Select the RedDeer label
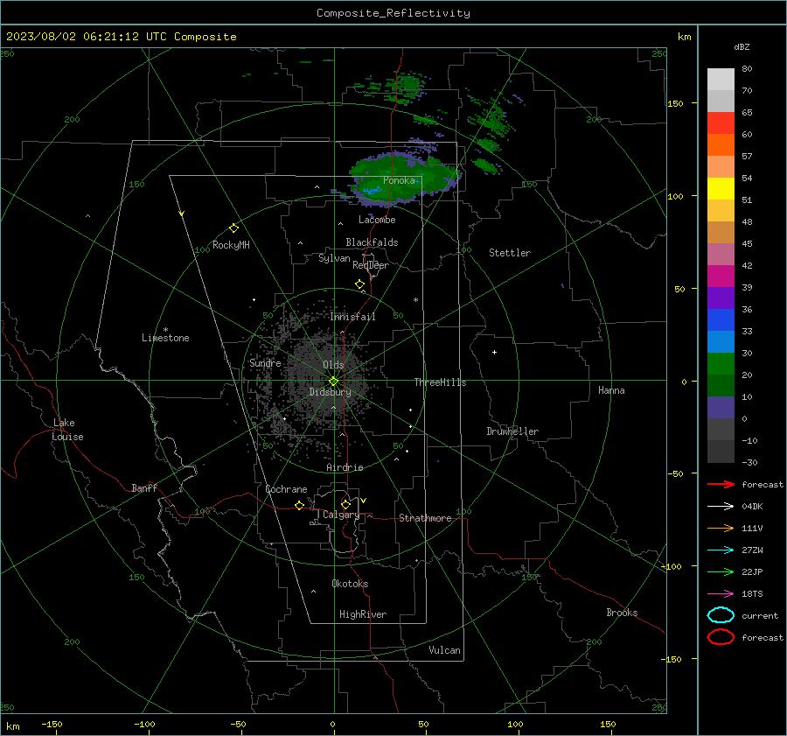 tap(371, 265)
